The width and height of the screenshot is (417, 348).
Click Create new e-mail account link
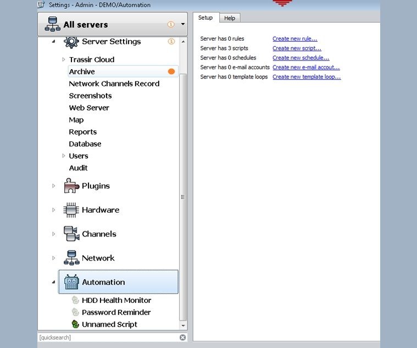[x=306, y=67]
